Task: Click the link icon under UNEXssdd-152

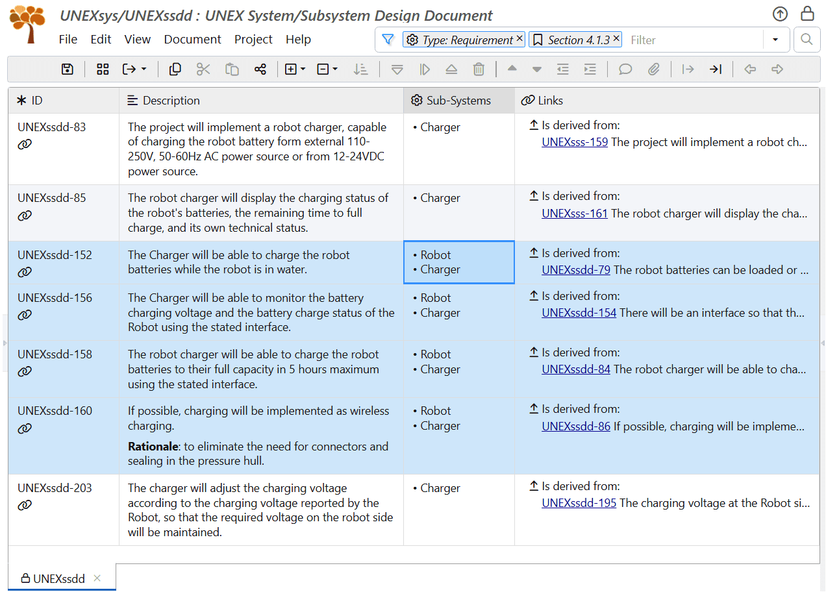Action: click(25, 271)
